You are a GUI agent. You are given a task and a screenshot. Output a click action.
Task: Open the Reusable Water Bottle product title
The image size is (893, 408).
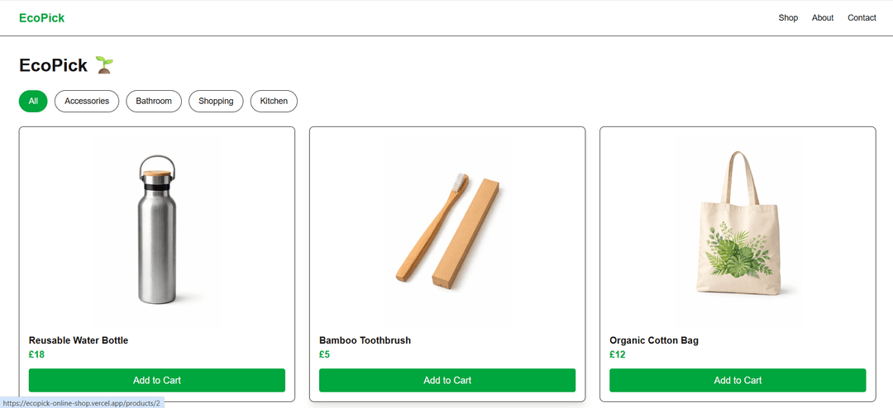tap(79, 340)
